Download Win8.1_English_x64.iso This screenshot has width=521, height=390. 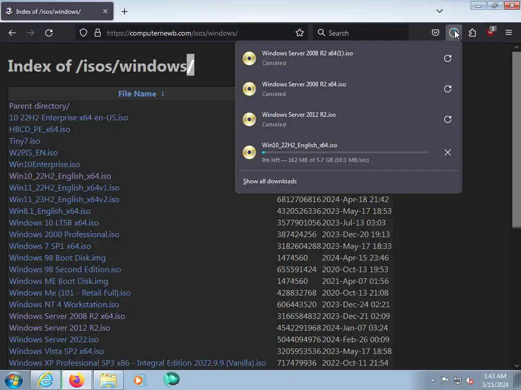coord(50,211)
